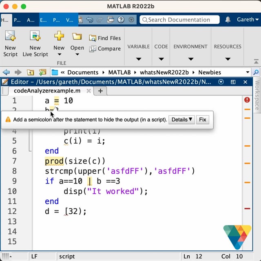
Task: Click the Redo icon
Action: [x=100, y=20]
